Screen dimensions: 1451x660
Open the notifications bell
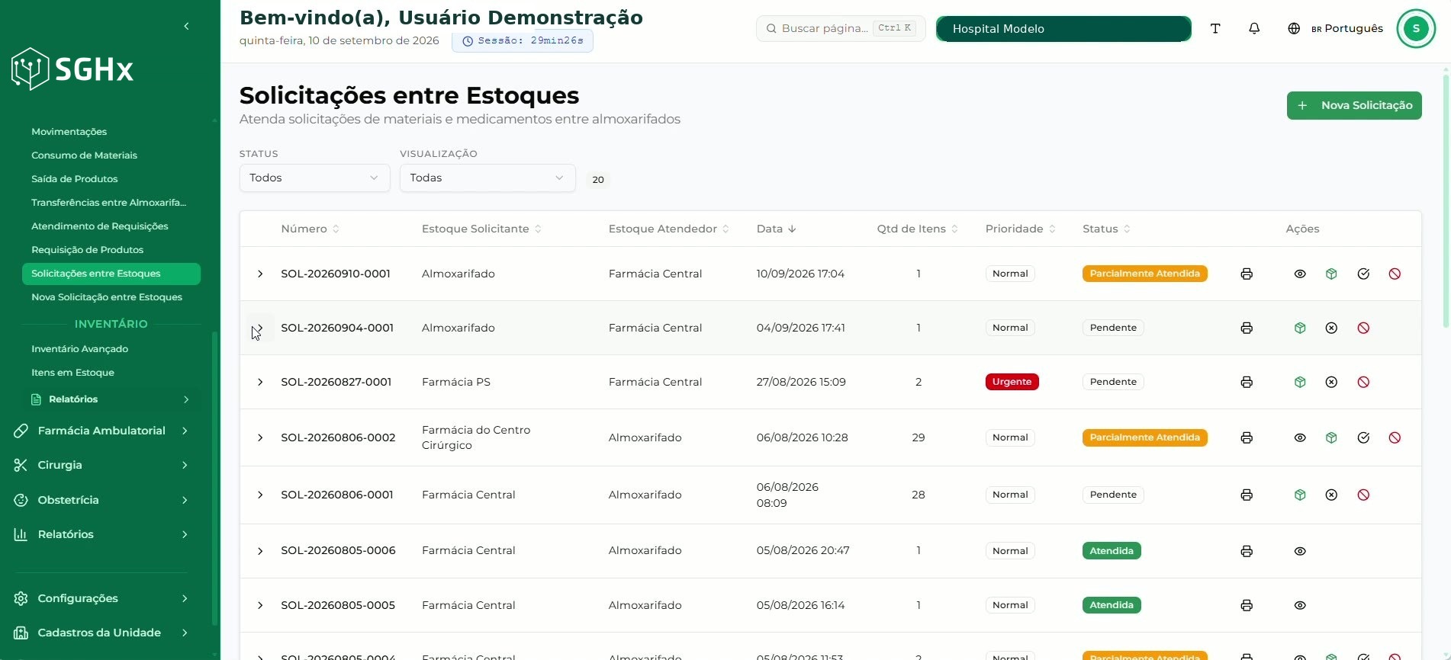(1254, 28)
